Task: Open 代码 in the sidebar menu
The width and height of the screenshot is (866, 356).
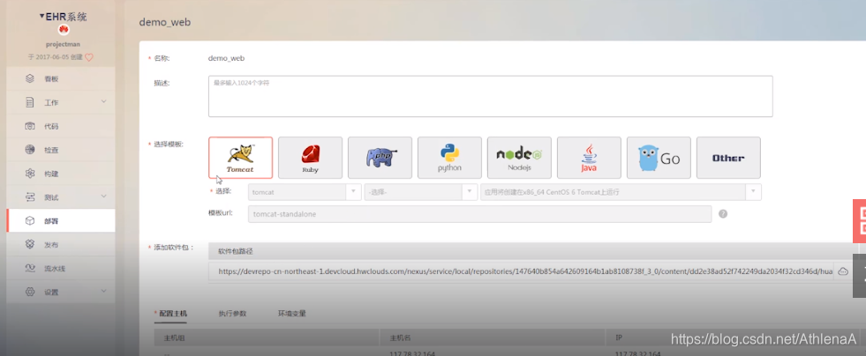Action: (61, 126)
